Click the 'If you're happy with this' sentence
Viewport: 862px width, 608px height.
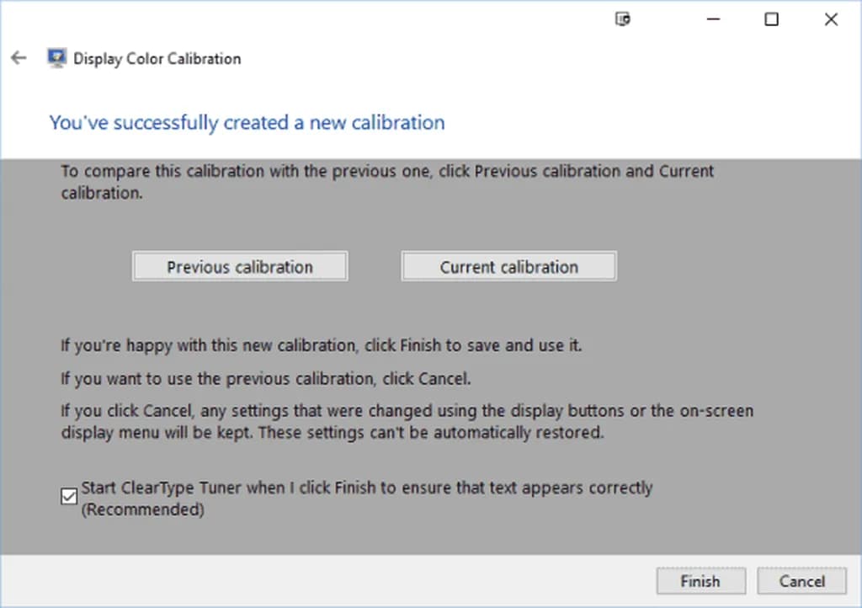point(321,345)
